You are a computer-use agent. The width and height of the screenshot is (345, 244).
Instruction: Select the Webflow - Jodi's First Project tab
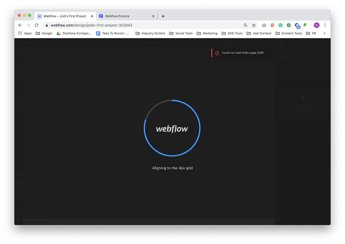[x=65, y=16]
